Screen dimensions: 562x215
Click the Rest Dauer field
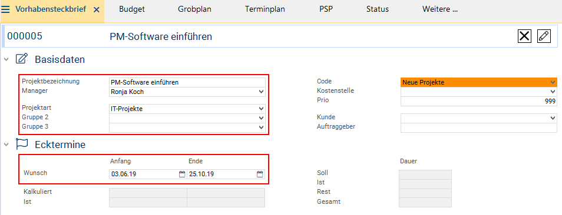click(425, 193)
